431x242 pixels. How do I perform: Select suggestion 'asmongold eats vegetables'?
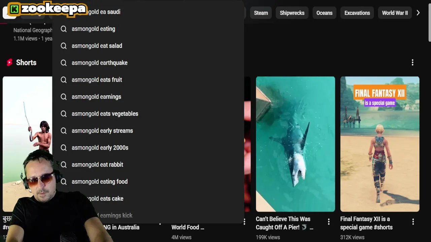point(148,114)
